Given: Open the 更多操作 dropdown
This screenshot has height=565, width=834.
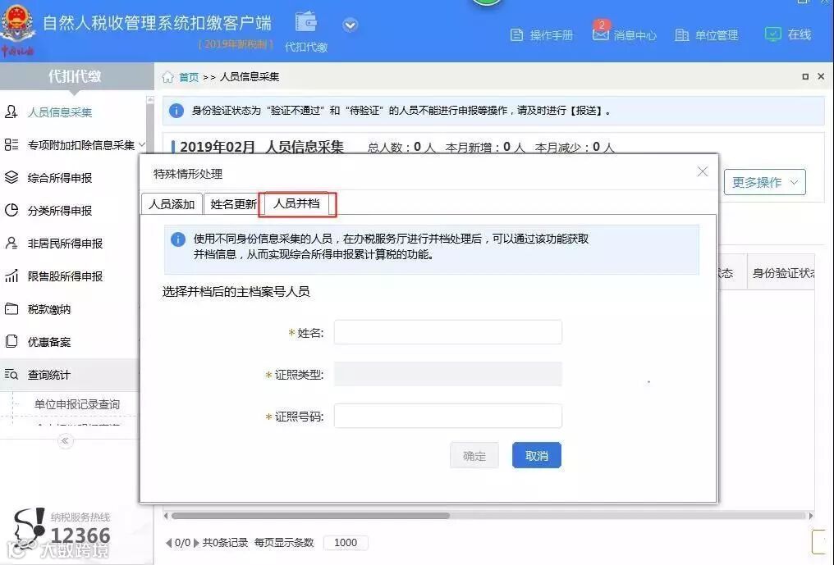Looking at the screenshot, I should point(764,182).
